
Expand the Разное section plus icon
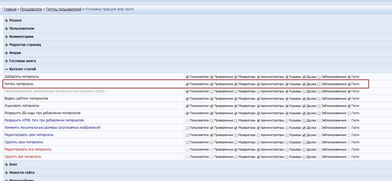[x=6, y=21]
